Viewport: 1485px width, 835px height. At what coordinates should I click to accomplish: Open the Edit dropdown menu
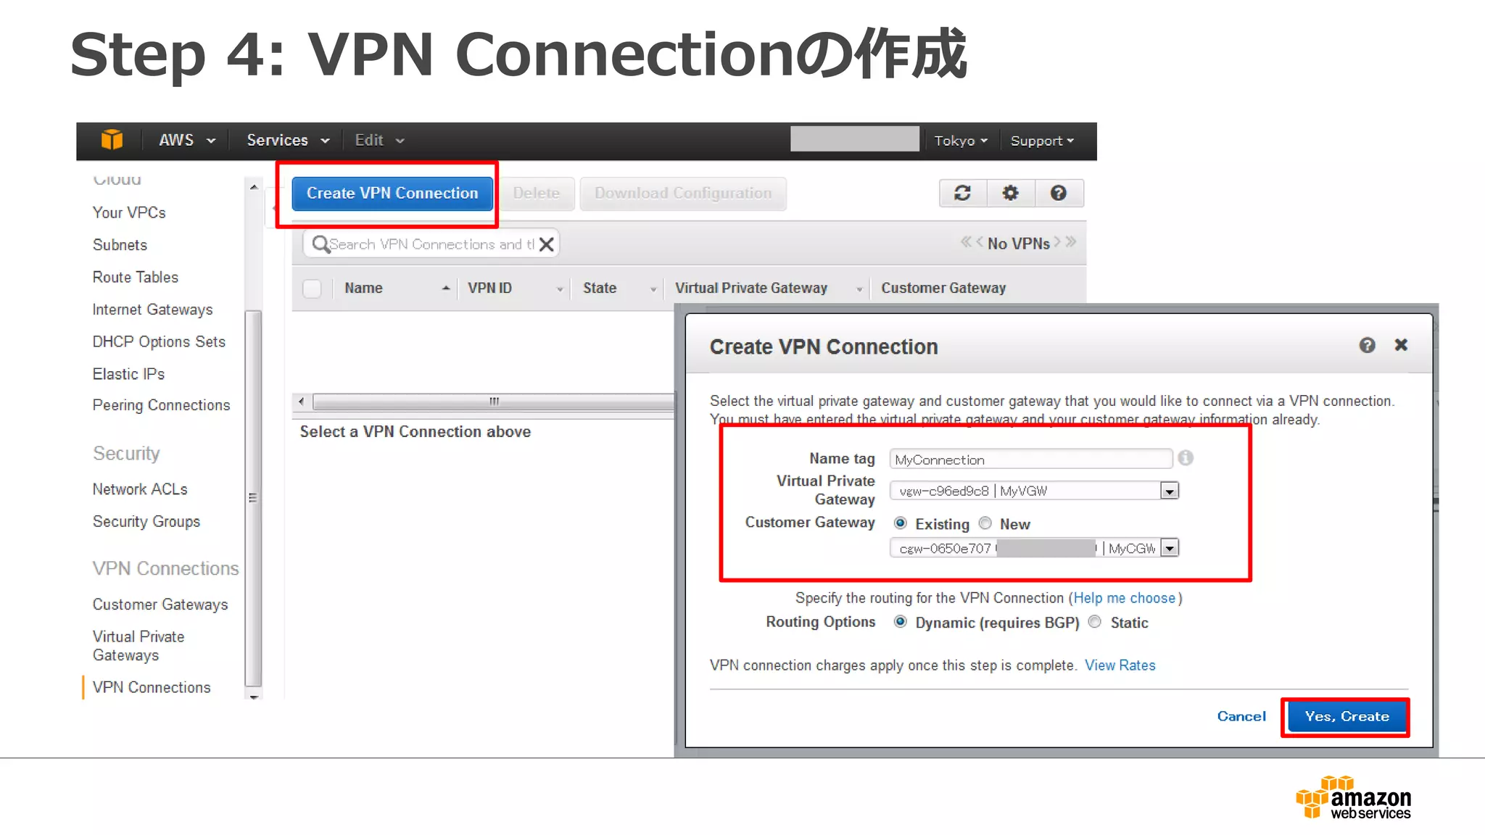point(379,140)
